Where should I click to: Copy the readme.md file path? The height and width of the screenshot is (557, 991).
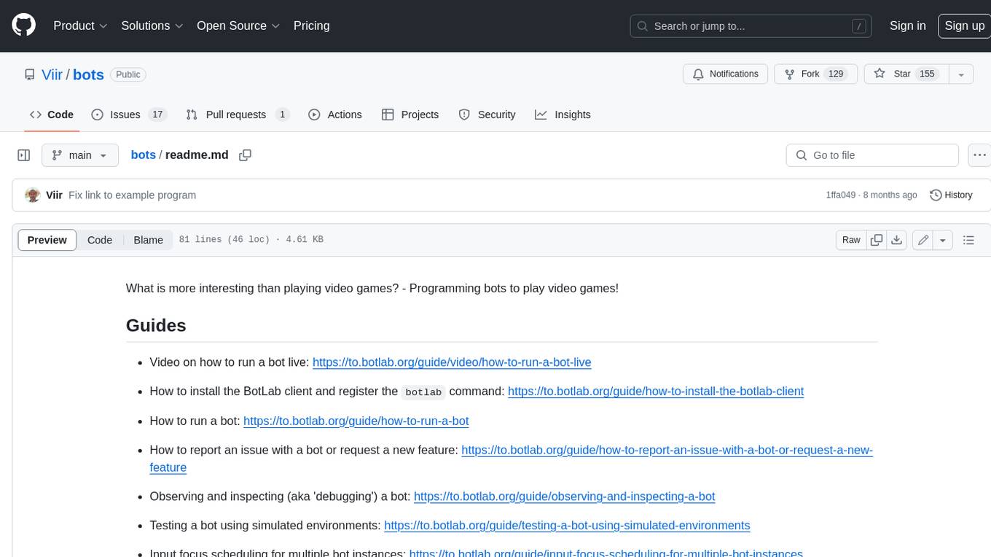coord(246,155)
